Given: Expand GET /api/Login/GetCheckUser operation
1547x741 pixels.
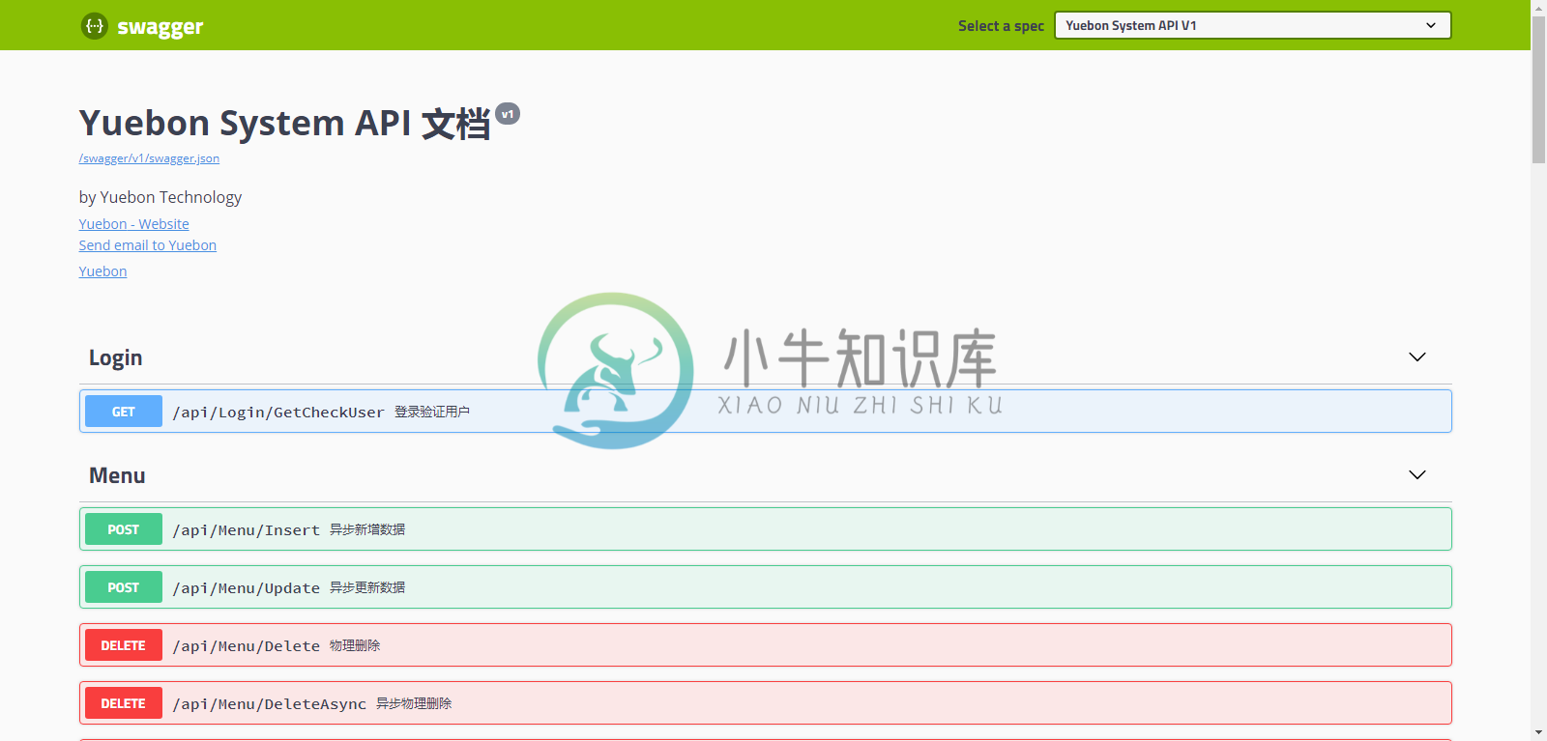Looking at the screenshot, I should pyautogui.click(x=765, y=412).
